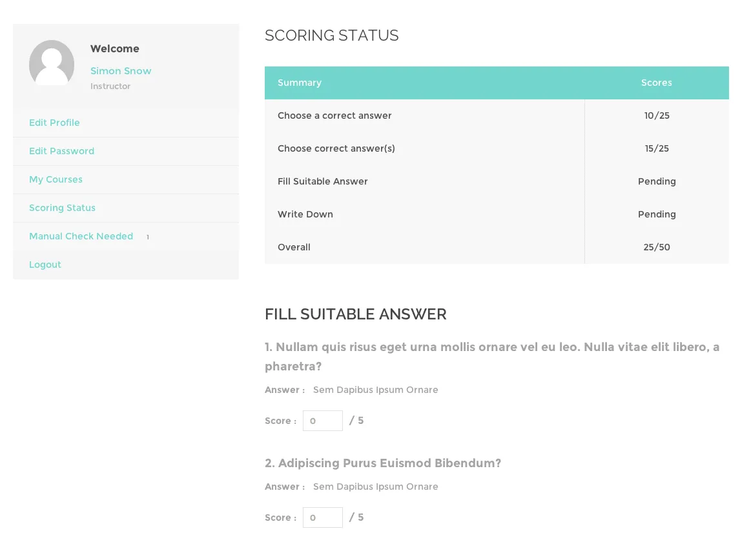Screen dimensions: 740x553
Task: Select Scoring Status sidebar item
Action: (62, 208)
